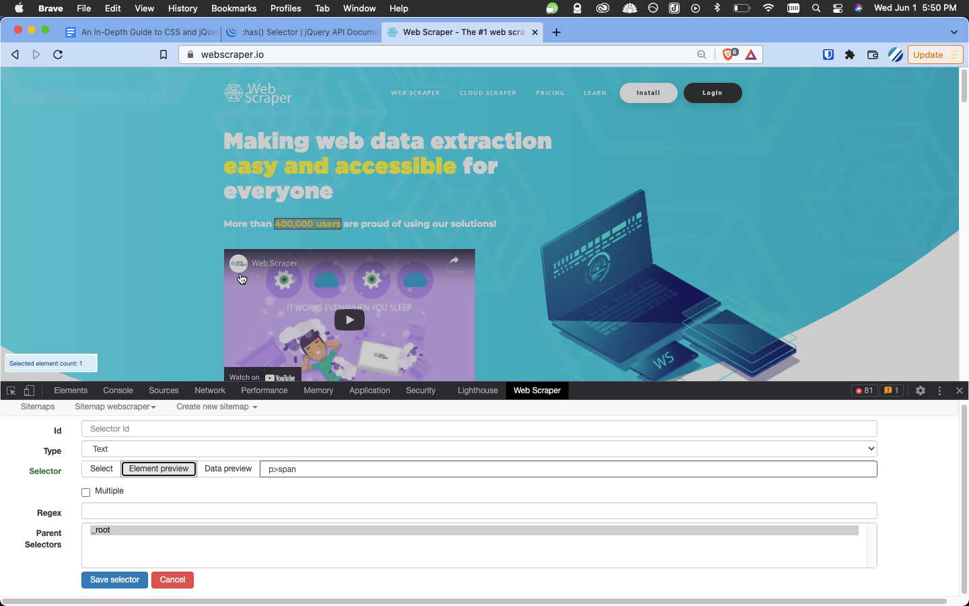Click the page bookmark icon
969x606 pixels.
(163, 55)
